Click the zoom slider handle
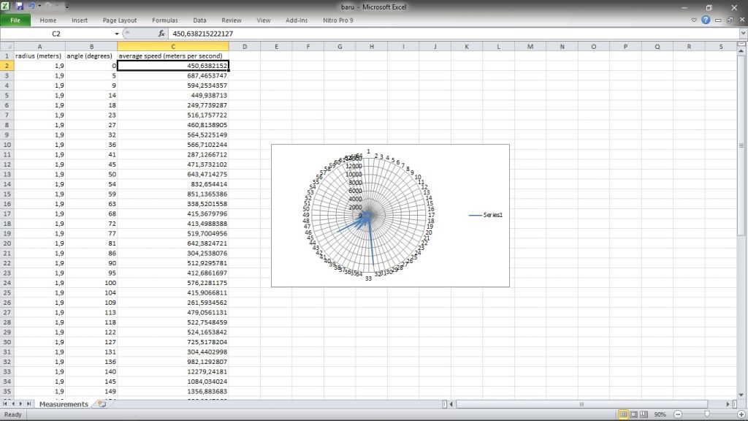This screenshot has height=421, width=748. (x=706, y=414)
